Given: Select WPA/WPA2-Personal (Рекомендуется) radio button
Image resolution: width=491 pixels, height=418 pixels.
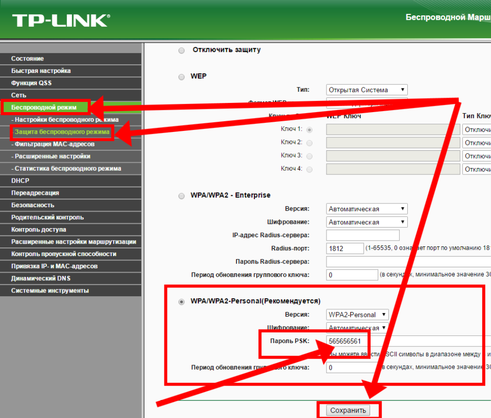Looking at the screenshot, I should click(181, 302).
